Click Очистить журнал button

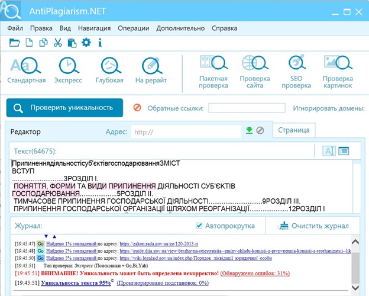click(x=313, y=226)
